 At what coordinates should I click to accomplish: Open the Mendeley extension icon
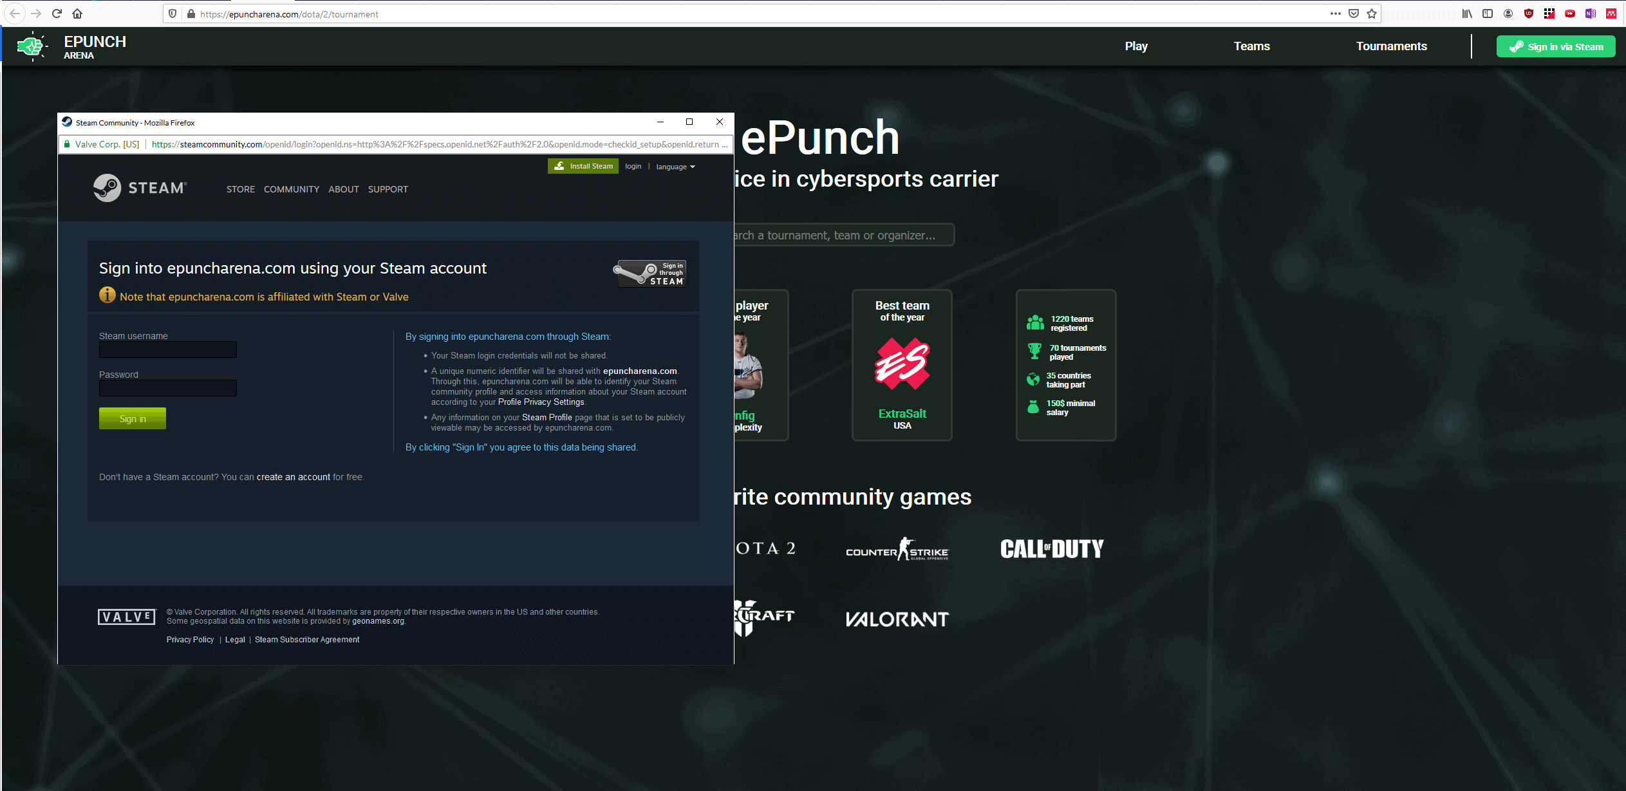tap(1611, 14)
